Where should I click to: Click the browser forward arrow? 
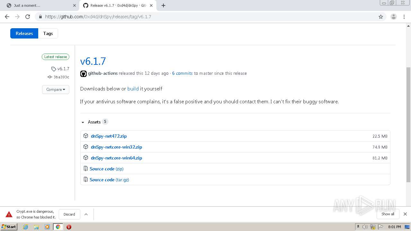(x=17, y=17)
